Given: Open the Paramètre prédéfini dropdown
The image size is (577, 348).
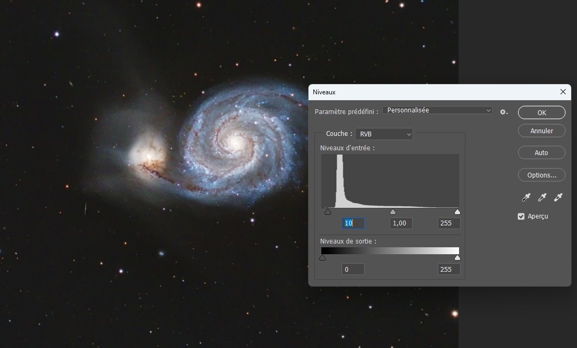Looking at the screenshot, I should point(438,110).
